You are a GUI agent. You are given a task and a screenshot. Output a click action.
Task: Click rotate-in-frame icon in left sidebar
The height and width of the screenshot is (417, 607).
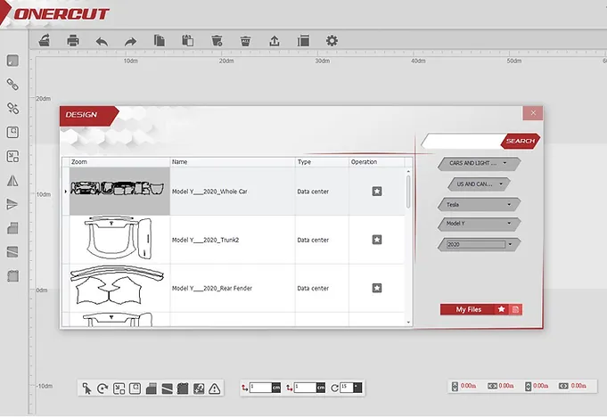point(12,132)
